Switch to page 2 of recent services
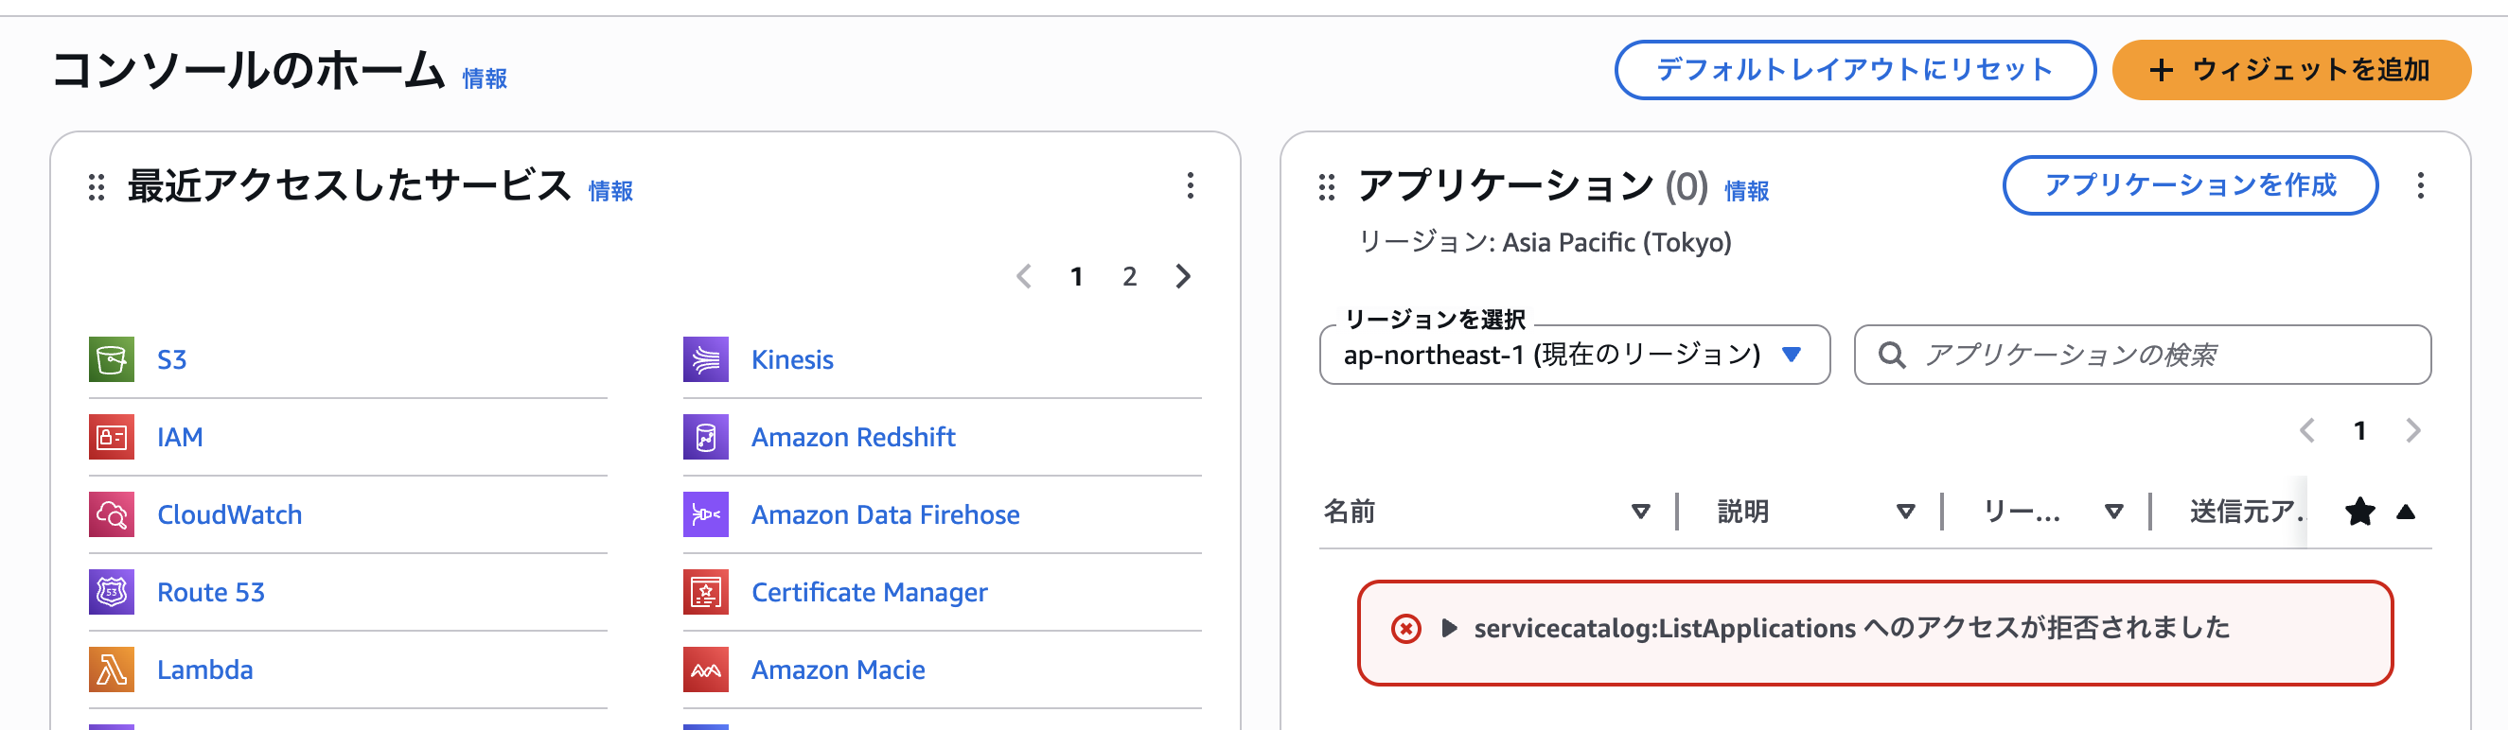This screenshot has height=730, width=2508. [1128, 276]
